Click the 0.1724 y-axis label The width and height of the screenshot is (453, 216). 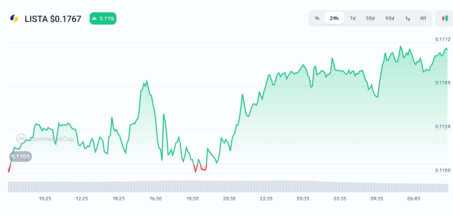[x=443, y=127]
